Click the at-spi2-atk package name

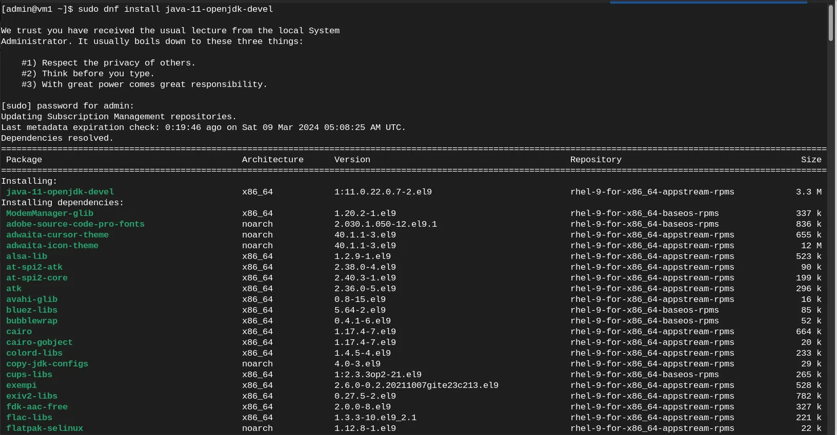click(34, 267)
